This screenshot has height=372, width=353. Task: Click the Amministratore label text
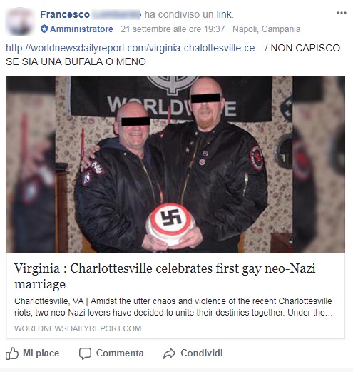[x=81, y=29]
